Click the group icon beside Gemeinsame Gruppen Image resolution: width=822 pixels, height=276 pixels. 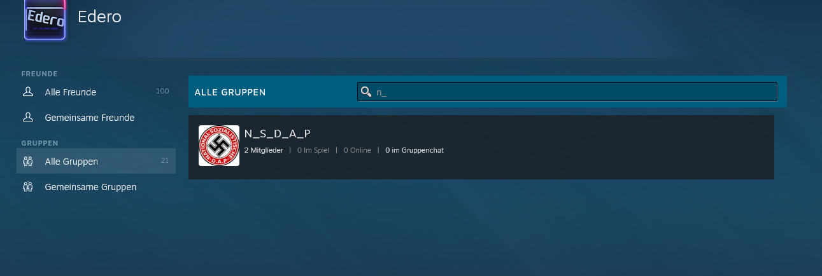28,187
